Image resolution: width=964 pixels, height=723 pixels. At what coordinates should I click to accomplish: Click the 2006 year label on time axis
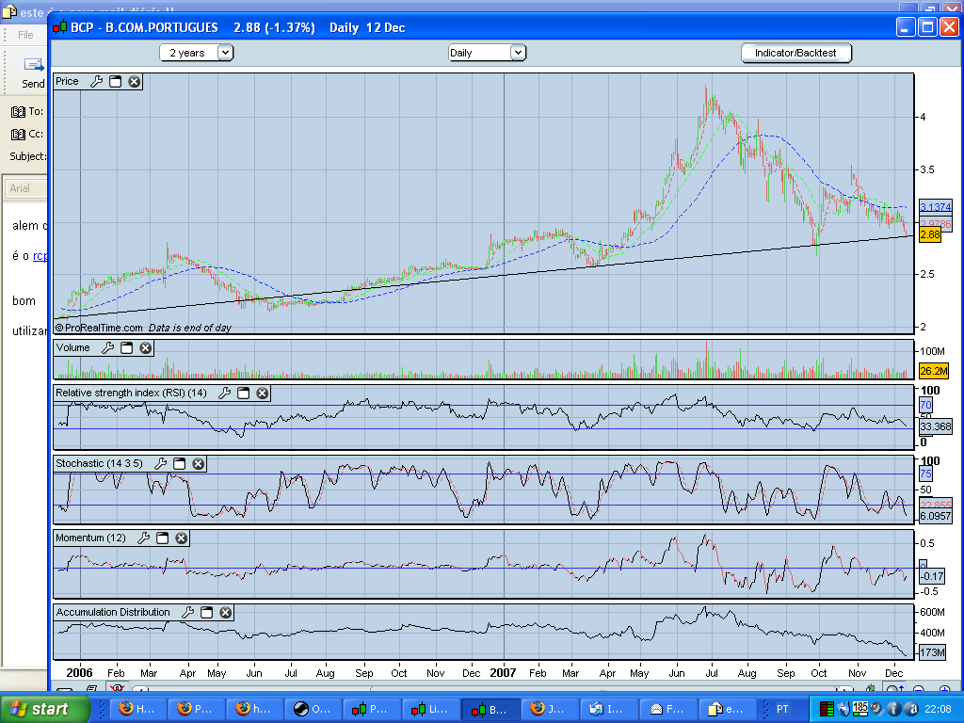click(79, 672)
